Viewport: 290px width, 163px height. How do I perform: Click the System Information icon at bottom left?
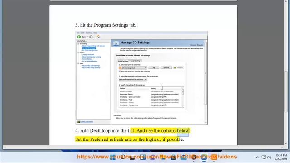[x=78, y=122]
